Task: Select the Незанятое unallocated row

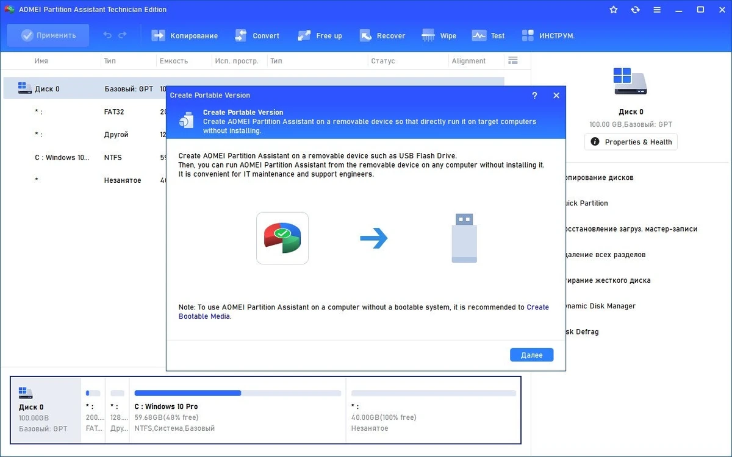Action: [85, 180]
